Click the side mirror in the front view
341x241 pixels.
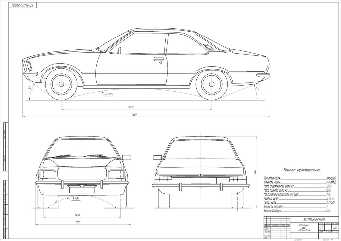[127, 158]
